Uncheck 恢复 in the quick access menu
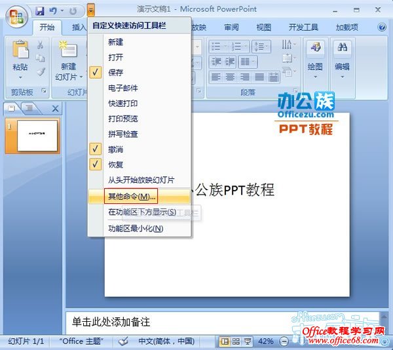Screen dimensions: 393x350 point(140,165)
